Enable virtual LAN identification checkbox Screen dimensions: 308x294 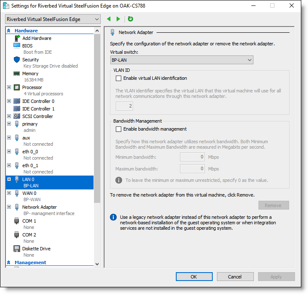click(x=118, y=78)
